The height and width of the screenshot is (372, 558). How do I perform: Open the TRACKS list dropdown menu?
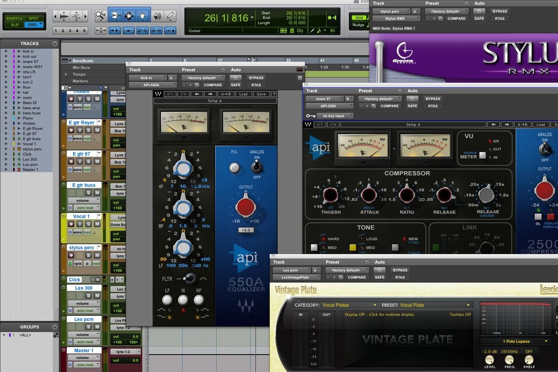tap(55, 44)
